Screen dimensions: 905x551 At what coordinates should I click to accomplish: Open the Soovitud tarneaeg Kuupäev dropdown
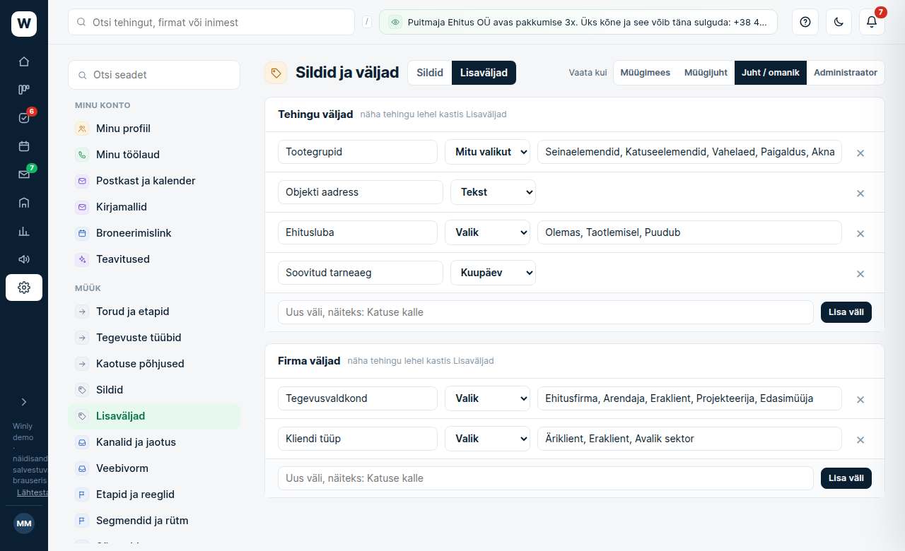click(493, 273)
